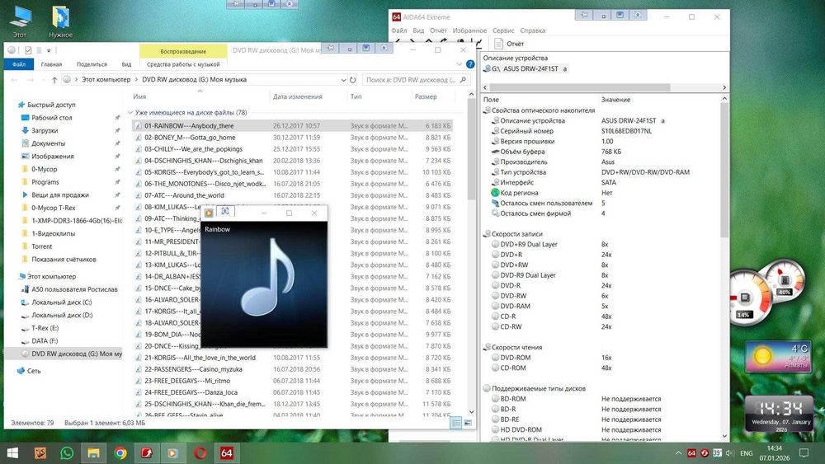
Task: Select the DVD+R9 Dual Layer speed row
Action: 529,244
